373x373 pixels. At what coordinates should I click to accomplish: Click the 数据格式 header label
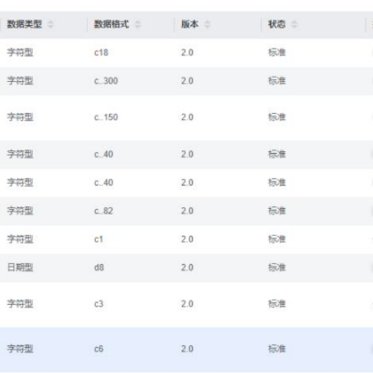pyautogui.click(x=112, y=24)
